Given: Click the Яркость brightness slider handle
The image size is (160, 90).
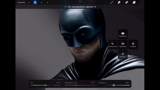Looking at the screenshot, I should click(114, 85).
